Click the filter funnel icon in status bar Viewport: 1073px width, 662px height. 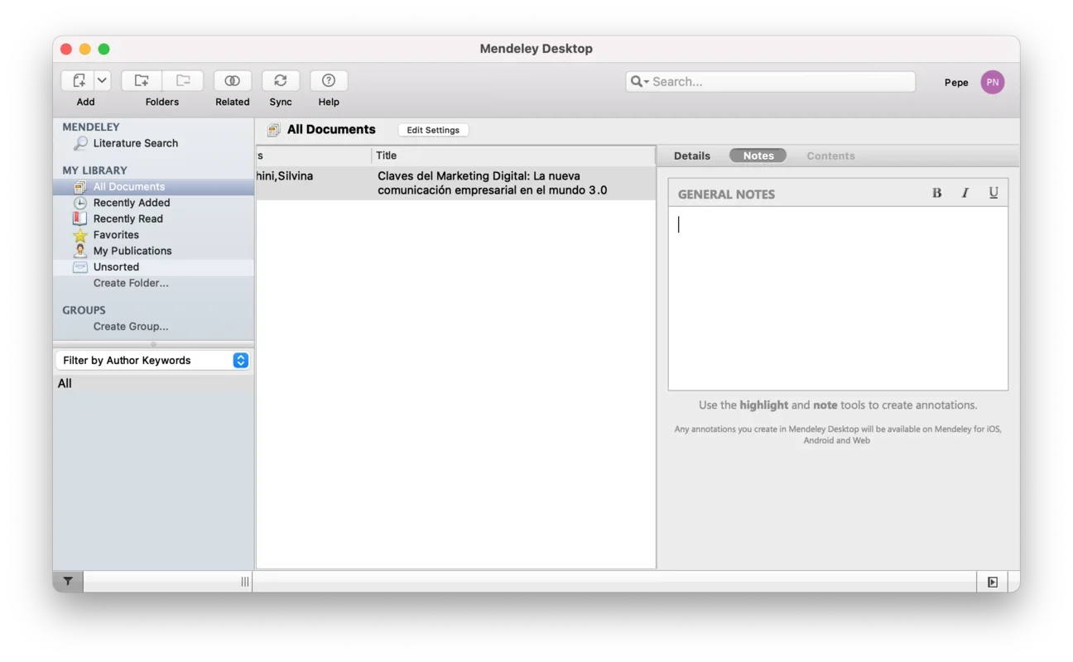coord(68,582)
